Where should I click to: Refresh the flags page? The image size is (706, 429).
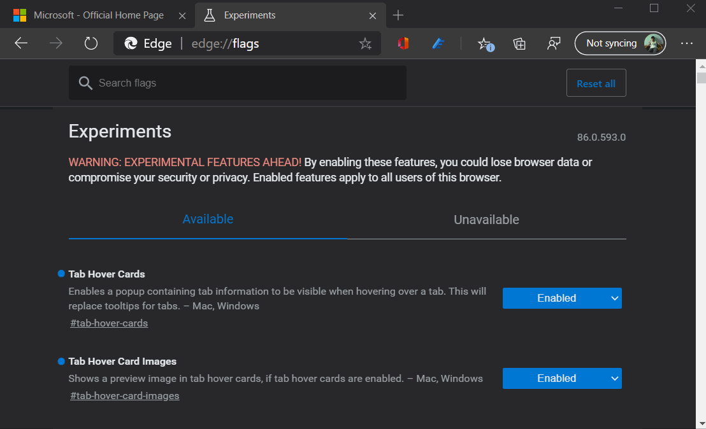(x=91, y=43)
